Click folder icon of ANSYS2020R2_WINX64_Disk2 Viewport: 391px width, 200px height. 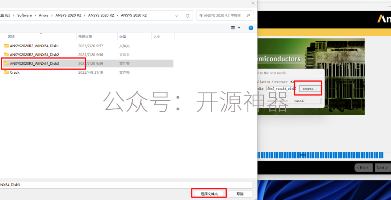7,55
